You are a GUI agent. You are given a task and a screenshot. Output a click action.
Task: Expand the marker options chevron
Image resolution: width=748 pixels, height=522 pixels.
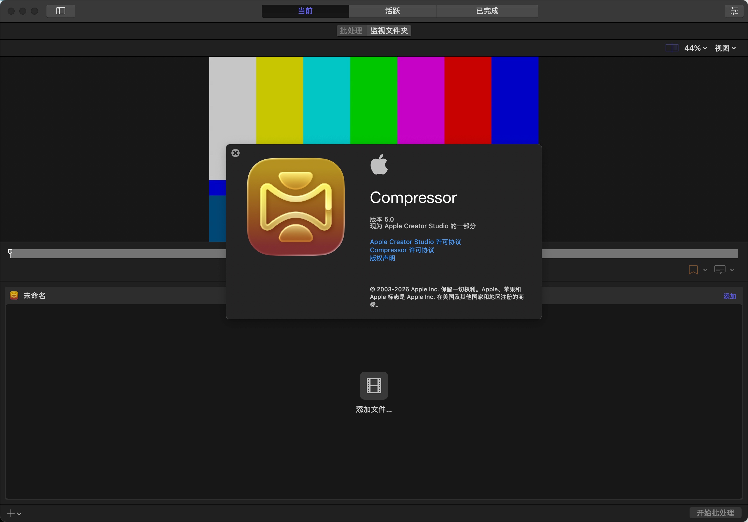coord(705,270)
